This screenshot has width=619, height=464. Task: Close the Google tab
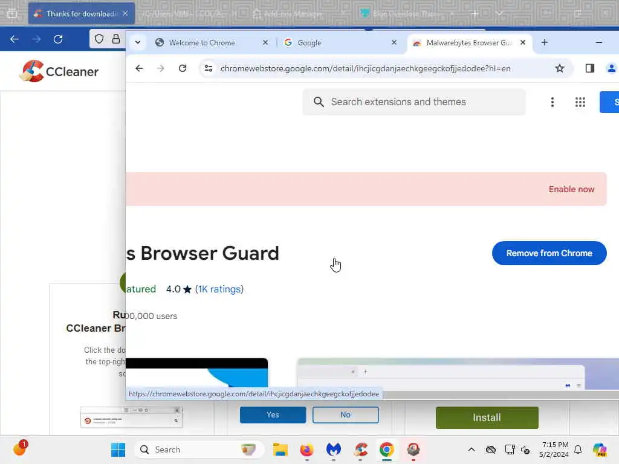394,42
